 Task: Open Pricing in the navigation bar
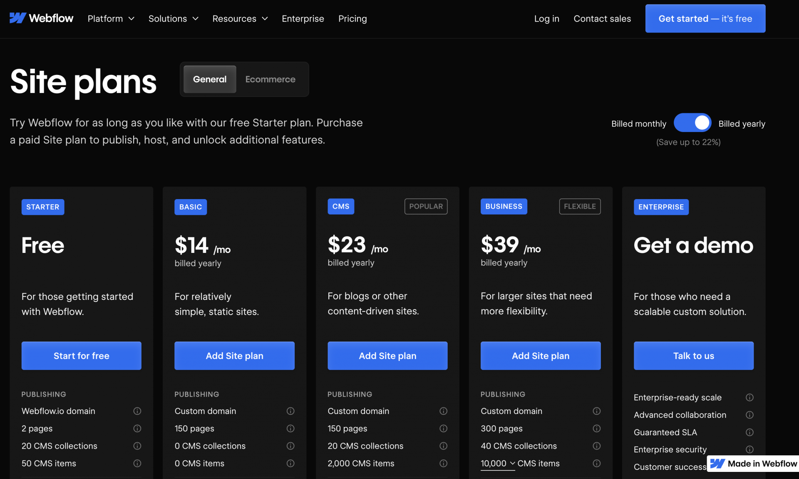click(352, 18)
